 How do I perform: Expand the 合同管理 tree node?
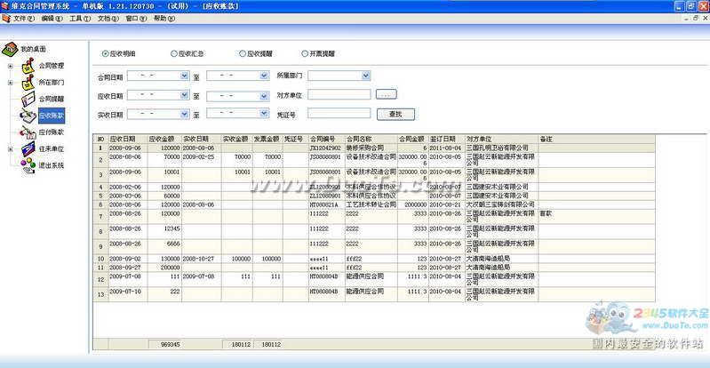point(10,66)
